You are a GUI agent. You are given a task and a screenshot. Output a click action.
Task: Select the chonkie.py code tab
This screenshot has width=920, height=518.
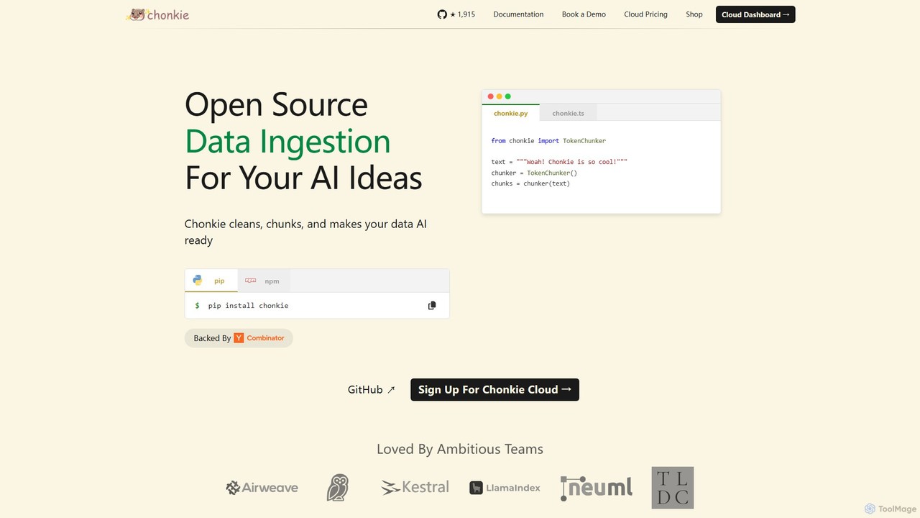coord(510,113)
